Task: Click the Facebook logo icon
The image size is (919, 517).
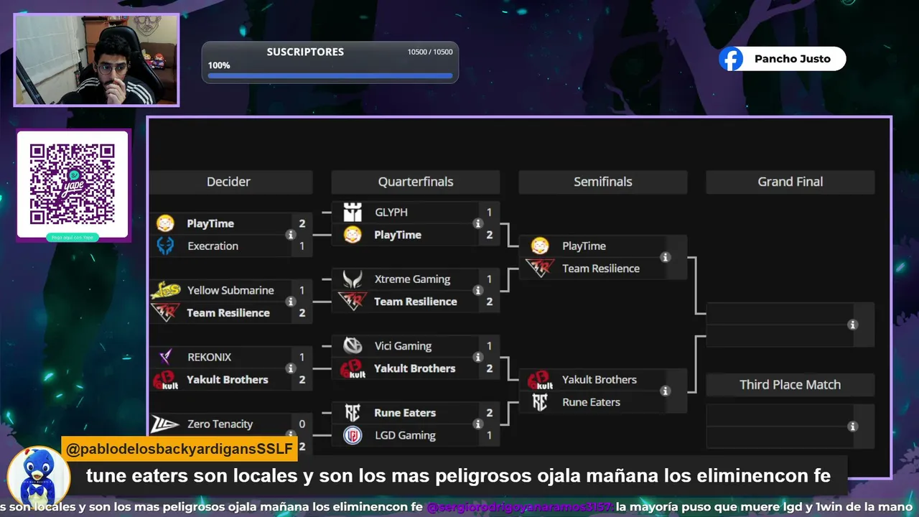Action: (x=732, y=59)
